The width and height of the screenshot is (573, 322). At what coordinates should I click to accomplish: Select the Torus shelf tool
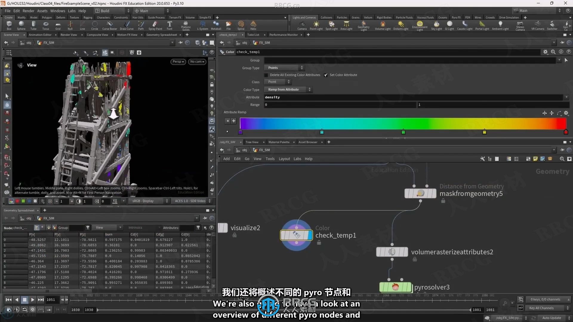point(46,26)
